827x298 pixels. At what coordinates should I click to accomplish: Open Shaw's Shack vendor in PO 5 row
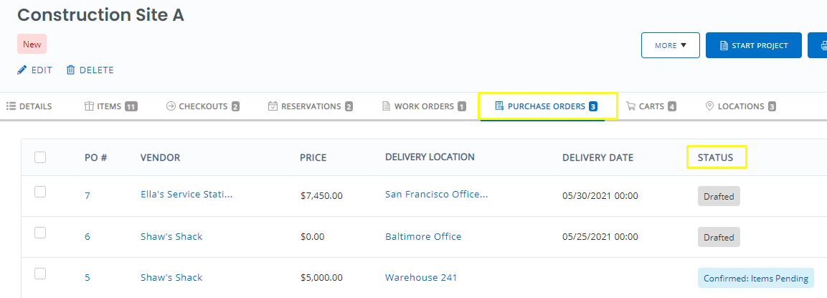(171, 277)
